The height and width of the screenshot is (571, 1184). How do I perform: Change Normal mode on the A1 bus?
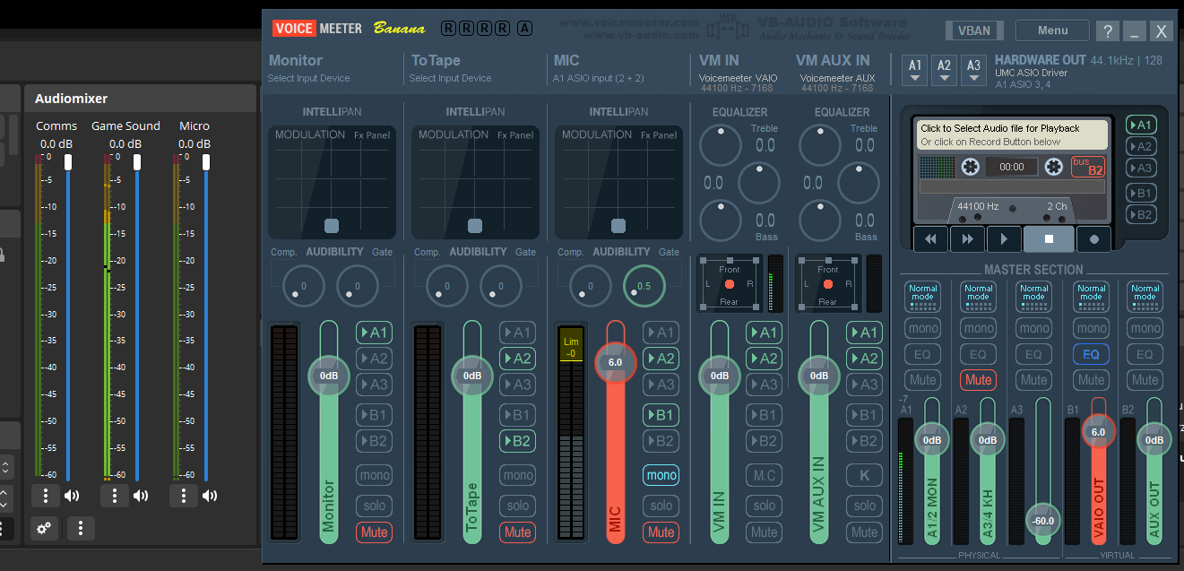pos(922,297)
